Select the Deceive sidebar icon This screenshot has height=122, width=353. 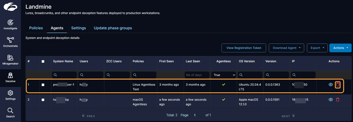(10, 77)
